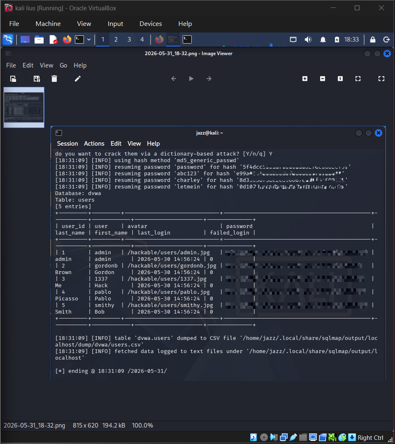This screenshot has height=444, width=395.
Task: Go to the next image arrow
Action: 209,79
